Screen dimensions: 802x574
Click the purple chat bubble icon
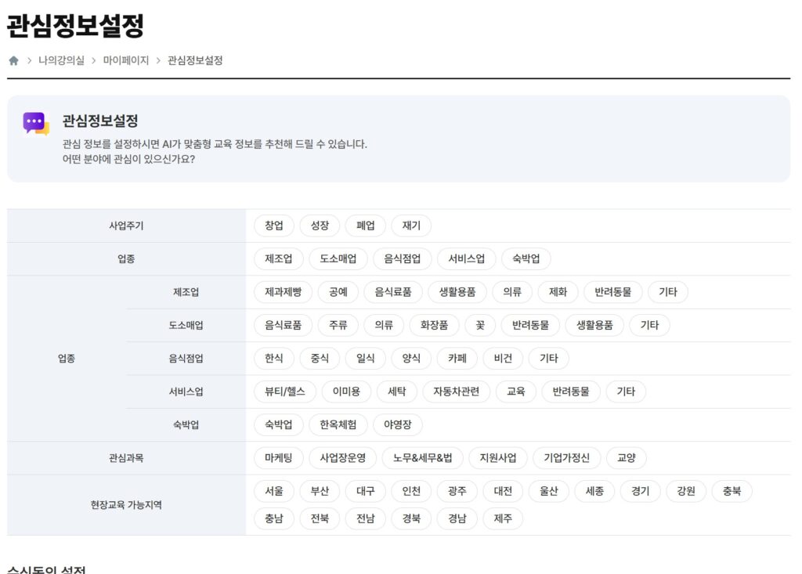pos(36,124)
